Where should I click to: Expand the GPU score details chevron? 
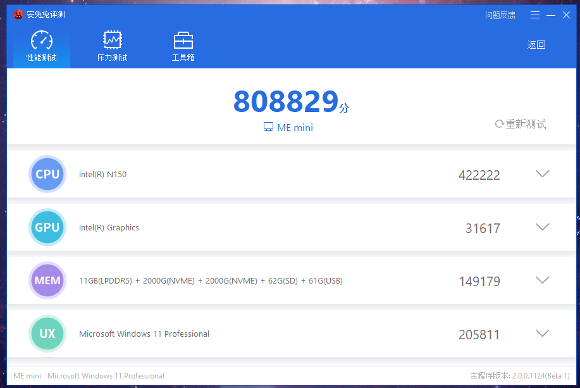coord(542,227)
